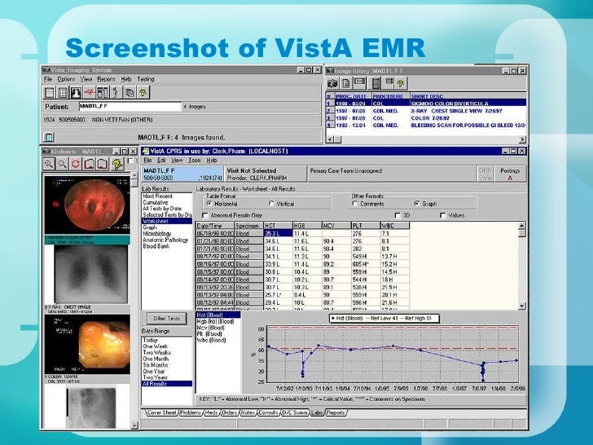Open Edit menu in CPRS window
Viewport: 593px width, 445px height.
pyautogui.click(x=161, y=161)
